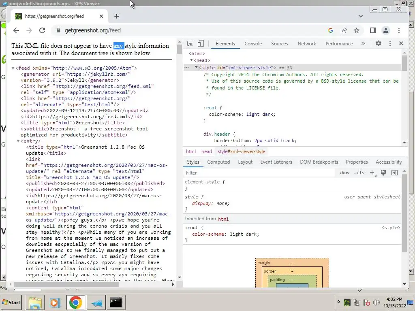Open the tab search chevron
The width and height of the screenshot is (415, 311).
tap(360, 16)
